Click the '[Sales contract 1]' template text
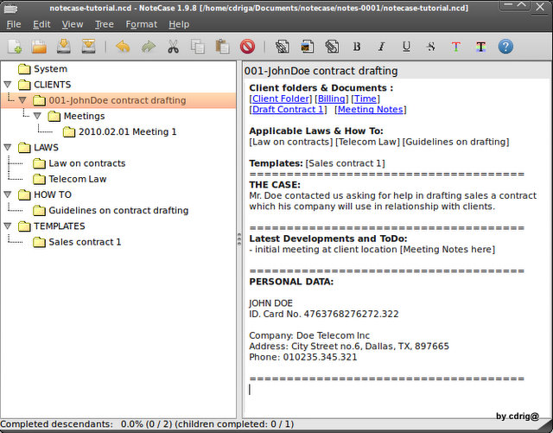The height and width of the screenshot is (433, 553). [x=346, y=163]
